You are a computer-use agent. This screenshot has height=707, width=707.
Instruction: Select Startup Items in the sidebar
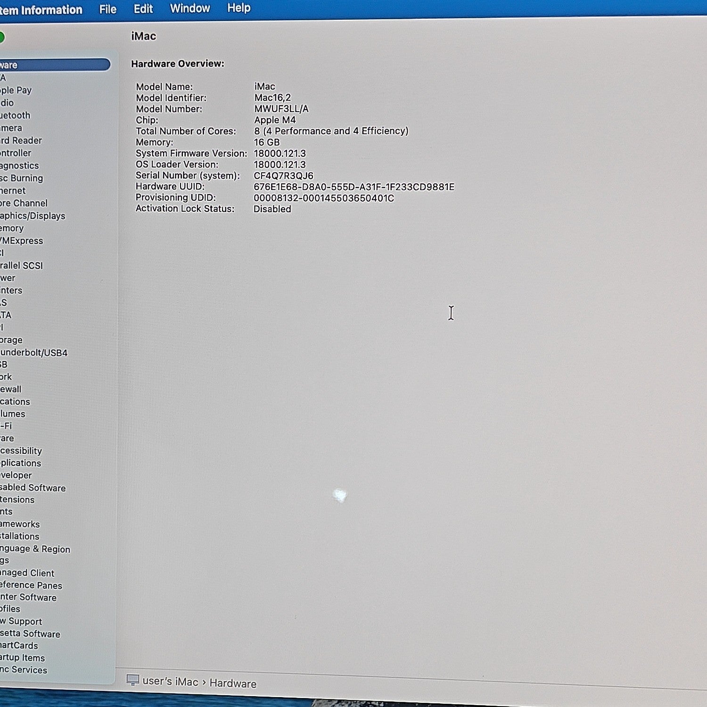[22, 658]
